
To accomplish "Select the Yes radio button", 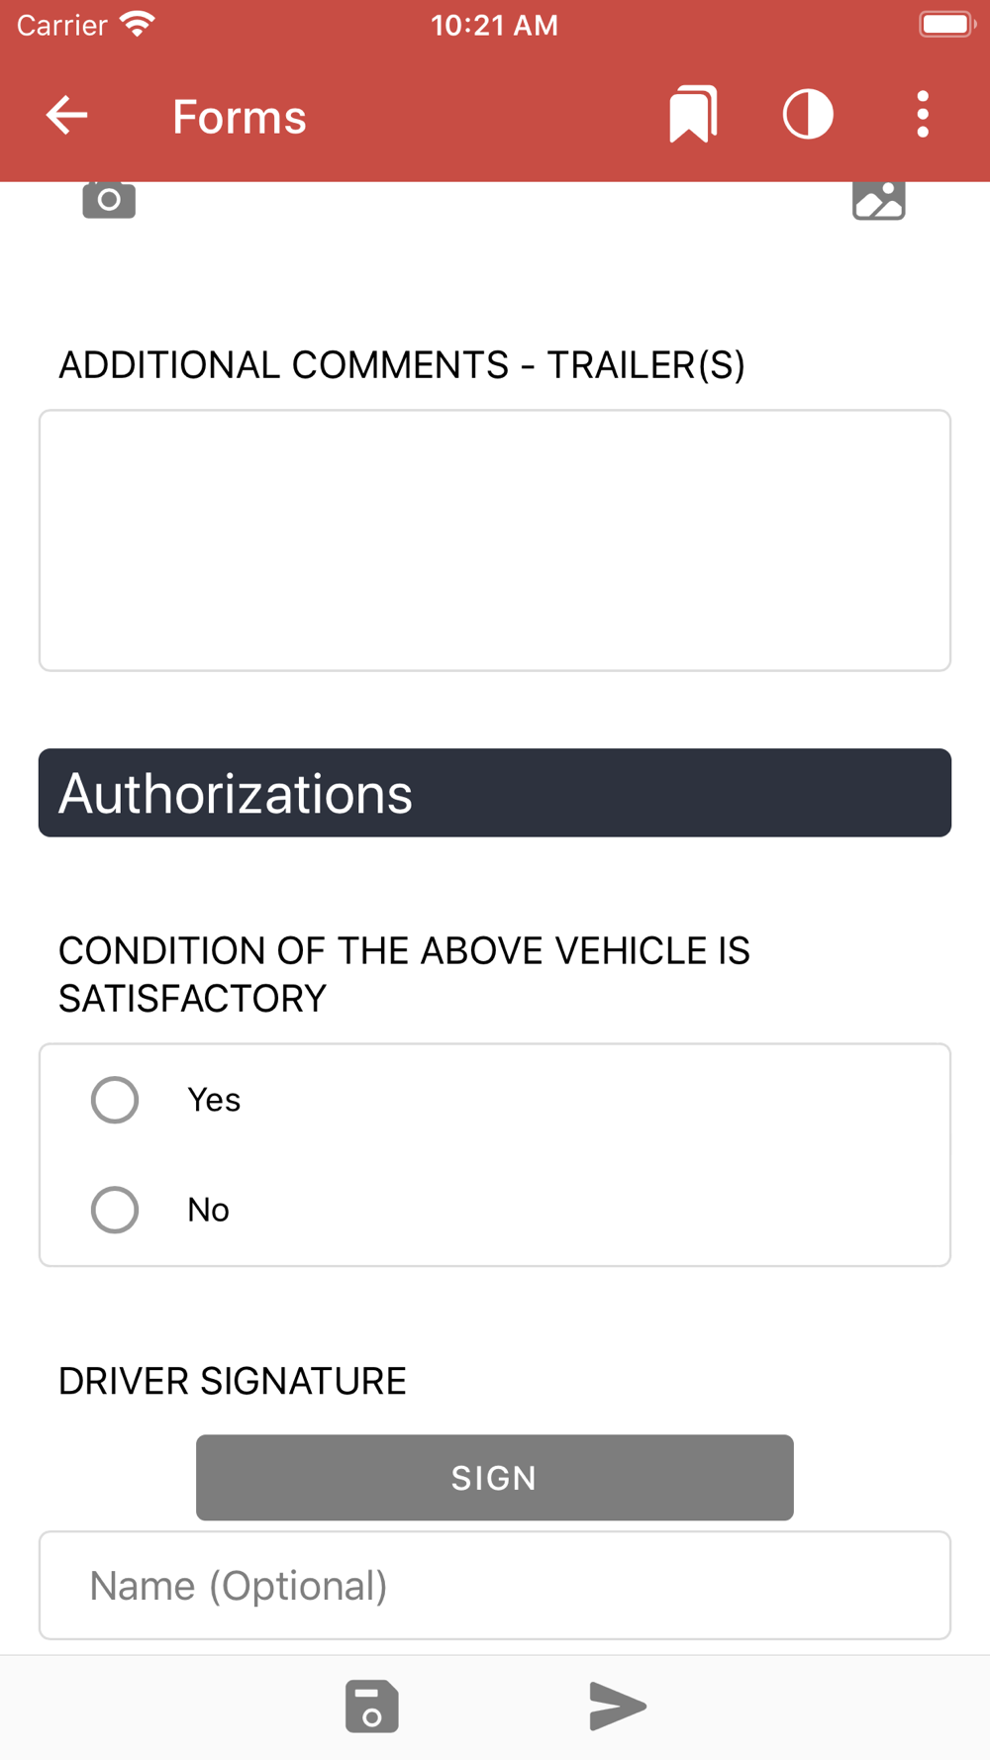I will 115,1100.
